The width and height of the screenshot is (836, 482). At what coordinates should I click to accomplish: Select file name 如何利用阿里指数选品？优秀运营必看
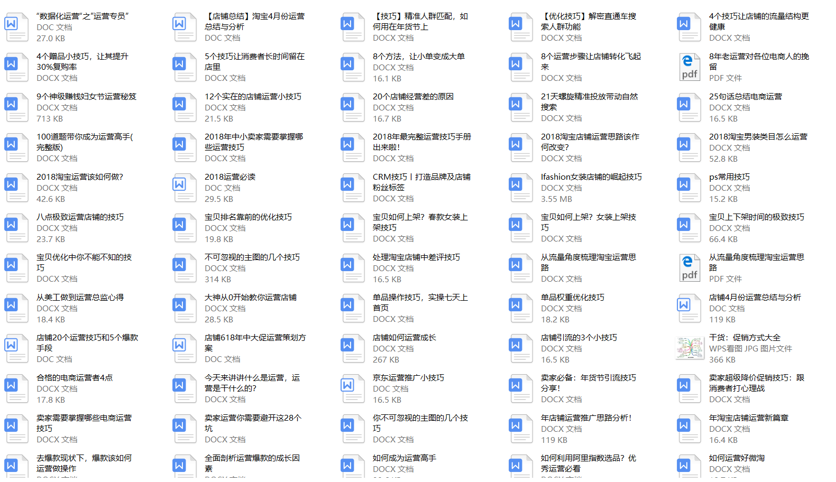pos(589,463)
